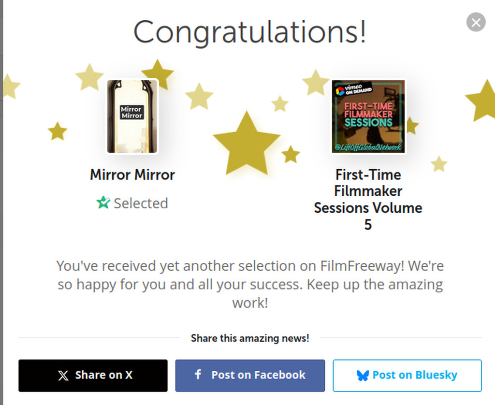The image size is (495, 405).
Task: Open the Mirror Mirror poster thumbnail
Action: coord(132,116)
